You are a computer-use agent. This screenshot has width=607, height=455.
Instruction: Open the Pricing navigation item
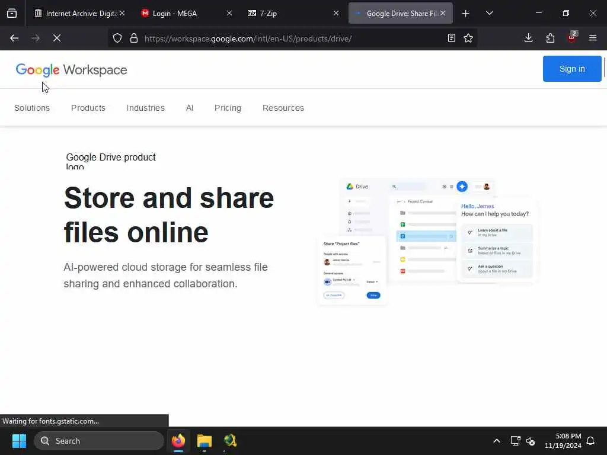pyautogui.click(x=228, y=108)
